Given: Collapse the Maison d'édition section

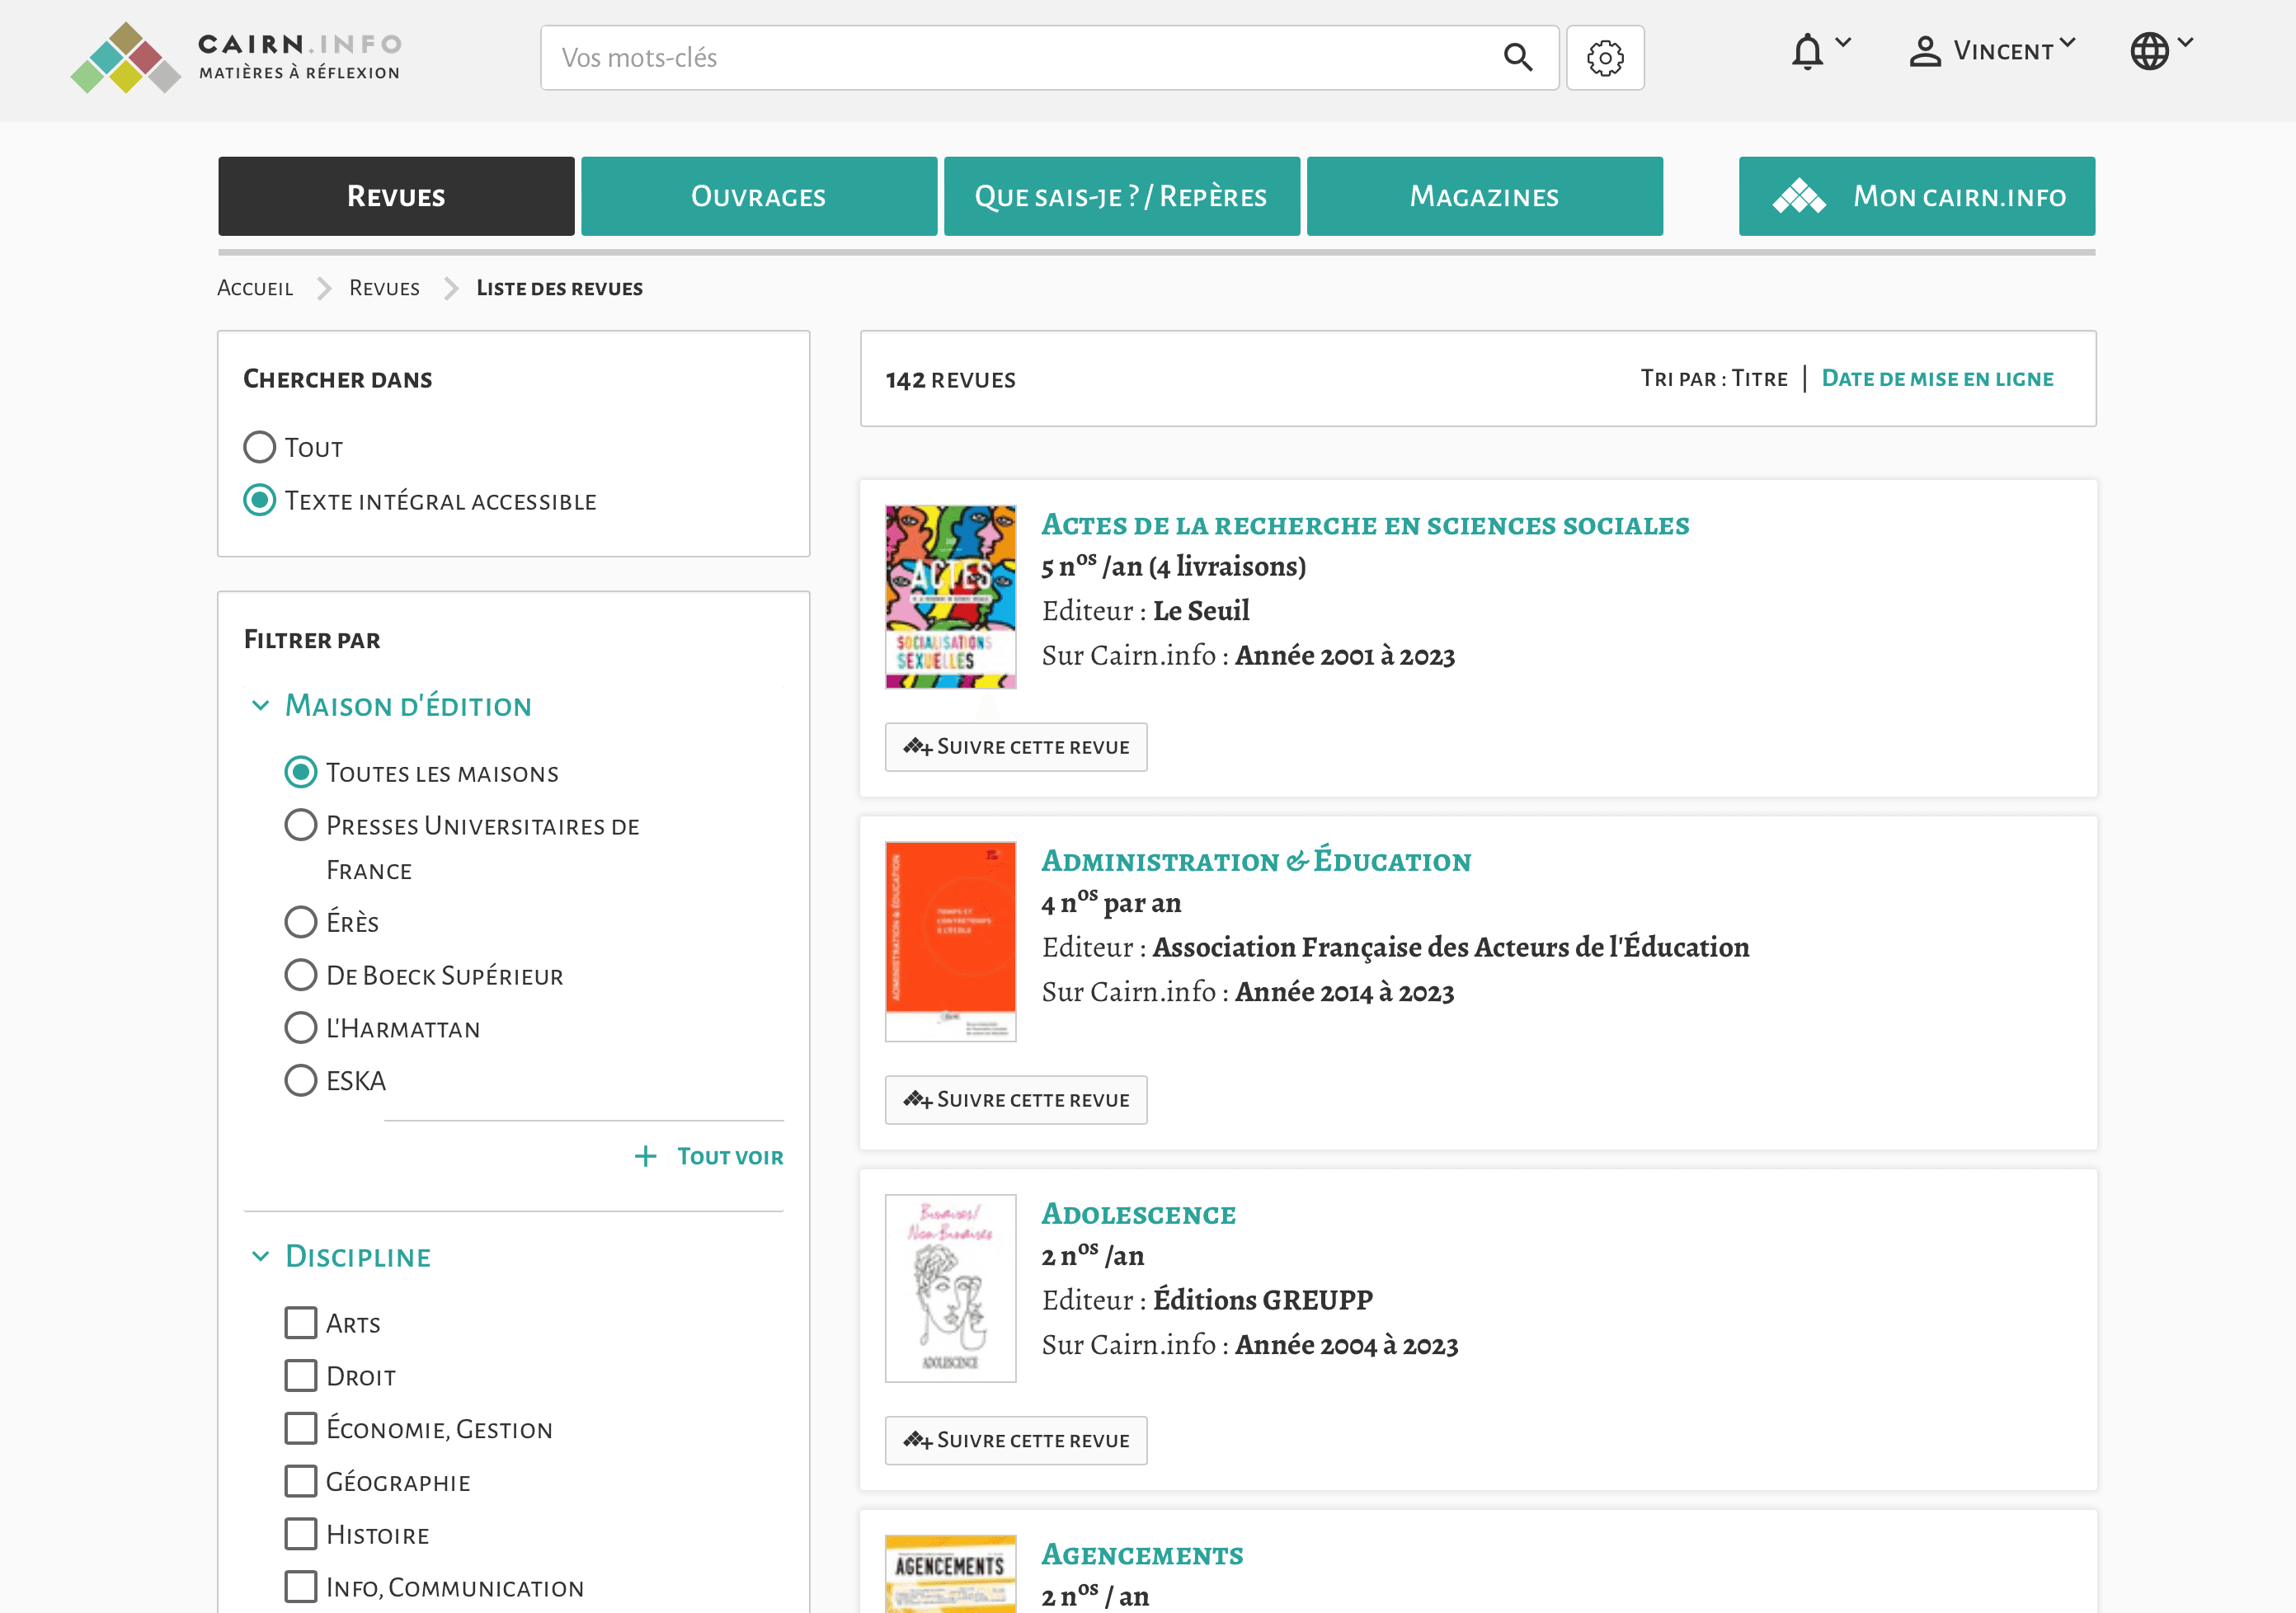Looking at the screenshot, I should 261,706.
